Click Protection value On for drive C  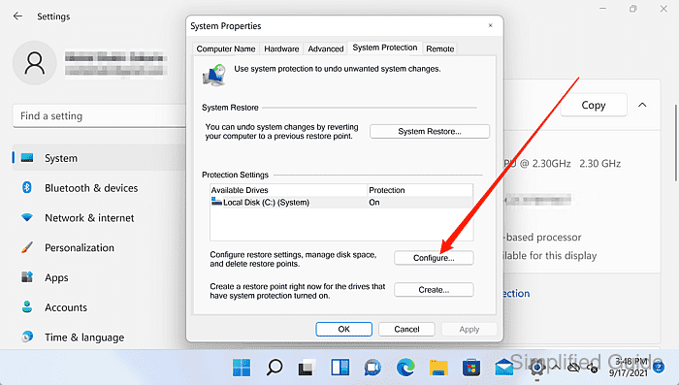click(374, 203)
